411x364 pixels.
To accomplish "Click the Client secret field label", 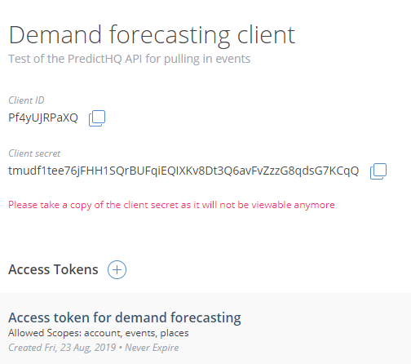I will point(34,153).
